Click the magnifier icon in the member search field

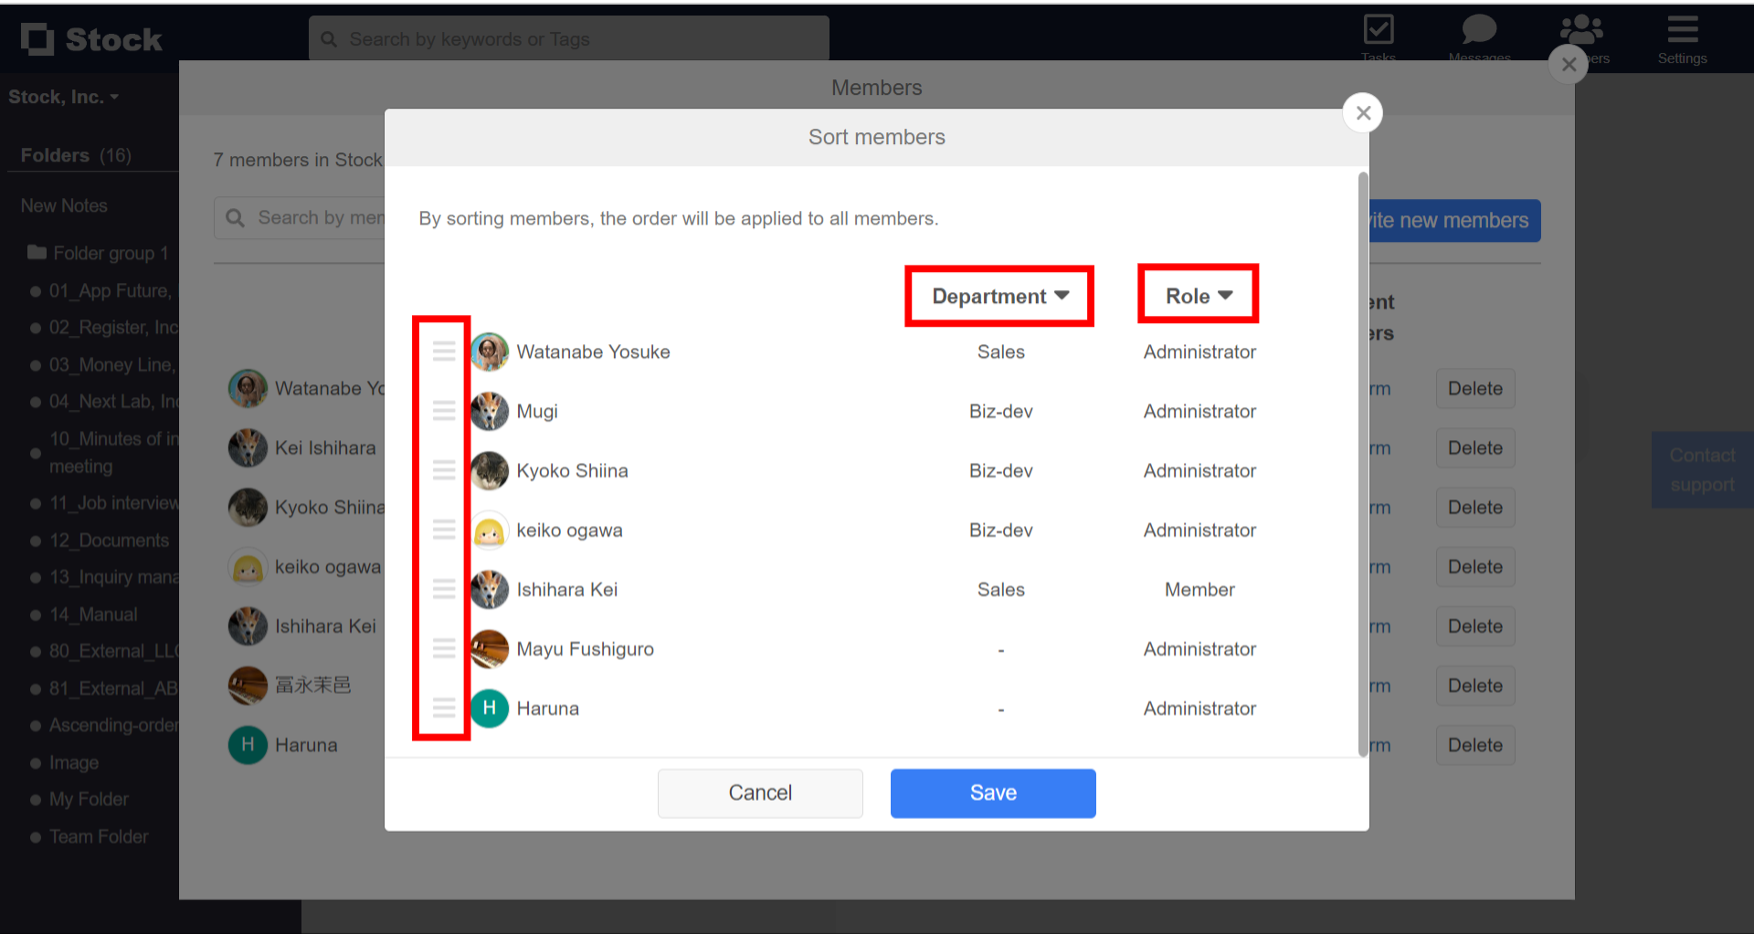click(x=236, y=217)
